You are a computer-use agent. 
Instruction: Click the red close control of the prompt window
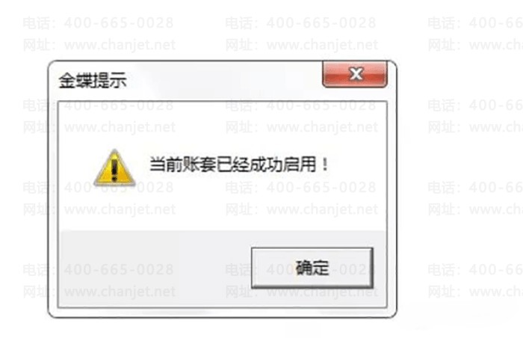355,74
